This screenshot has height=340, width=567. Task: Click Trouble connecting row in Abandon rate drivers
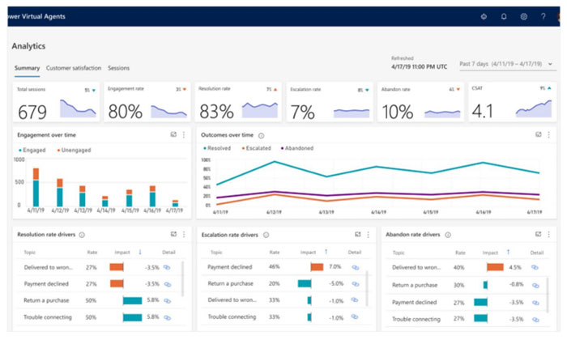(467, 320)
